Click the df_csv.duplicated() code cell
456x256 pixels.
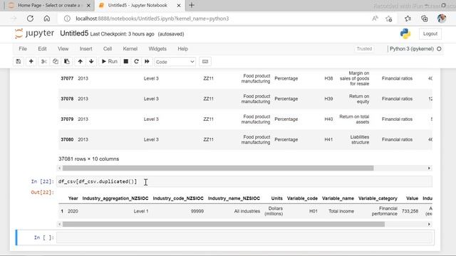(244, 182)
